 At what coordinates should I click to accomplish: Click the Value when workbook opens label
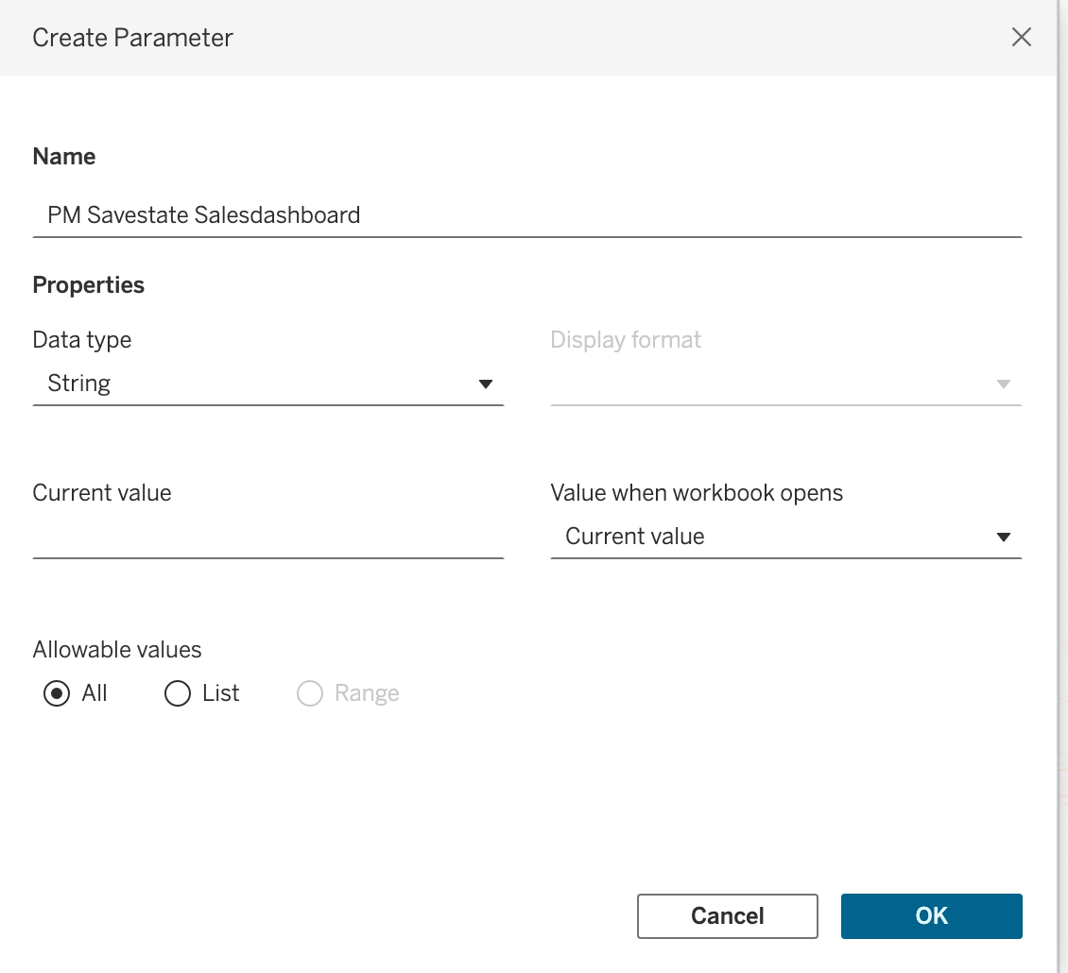pos(697,493)
